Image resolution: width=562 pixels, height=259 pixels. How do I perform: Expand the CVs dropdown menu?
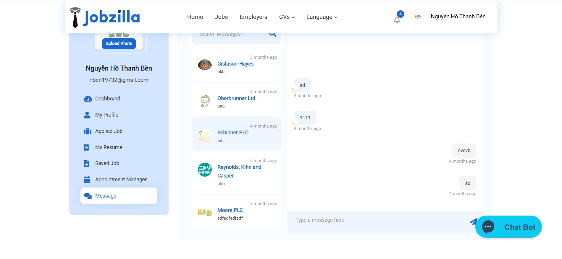coord(287,17)
